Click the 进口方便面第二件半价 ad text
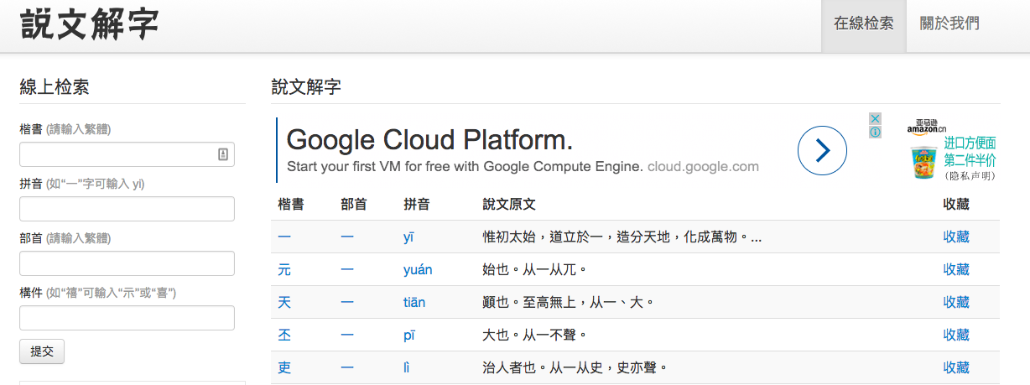 pos(970,152)
